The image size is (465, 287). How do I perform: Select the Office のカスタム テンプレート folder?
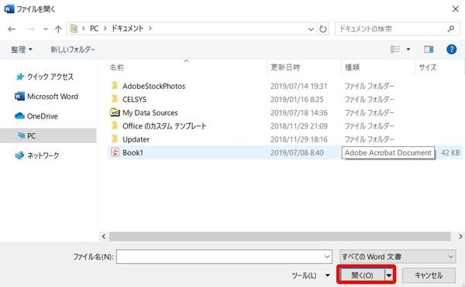pos(164,126)
